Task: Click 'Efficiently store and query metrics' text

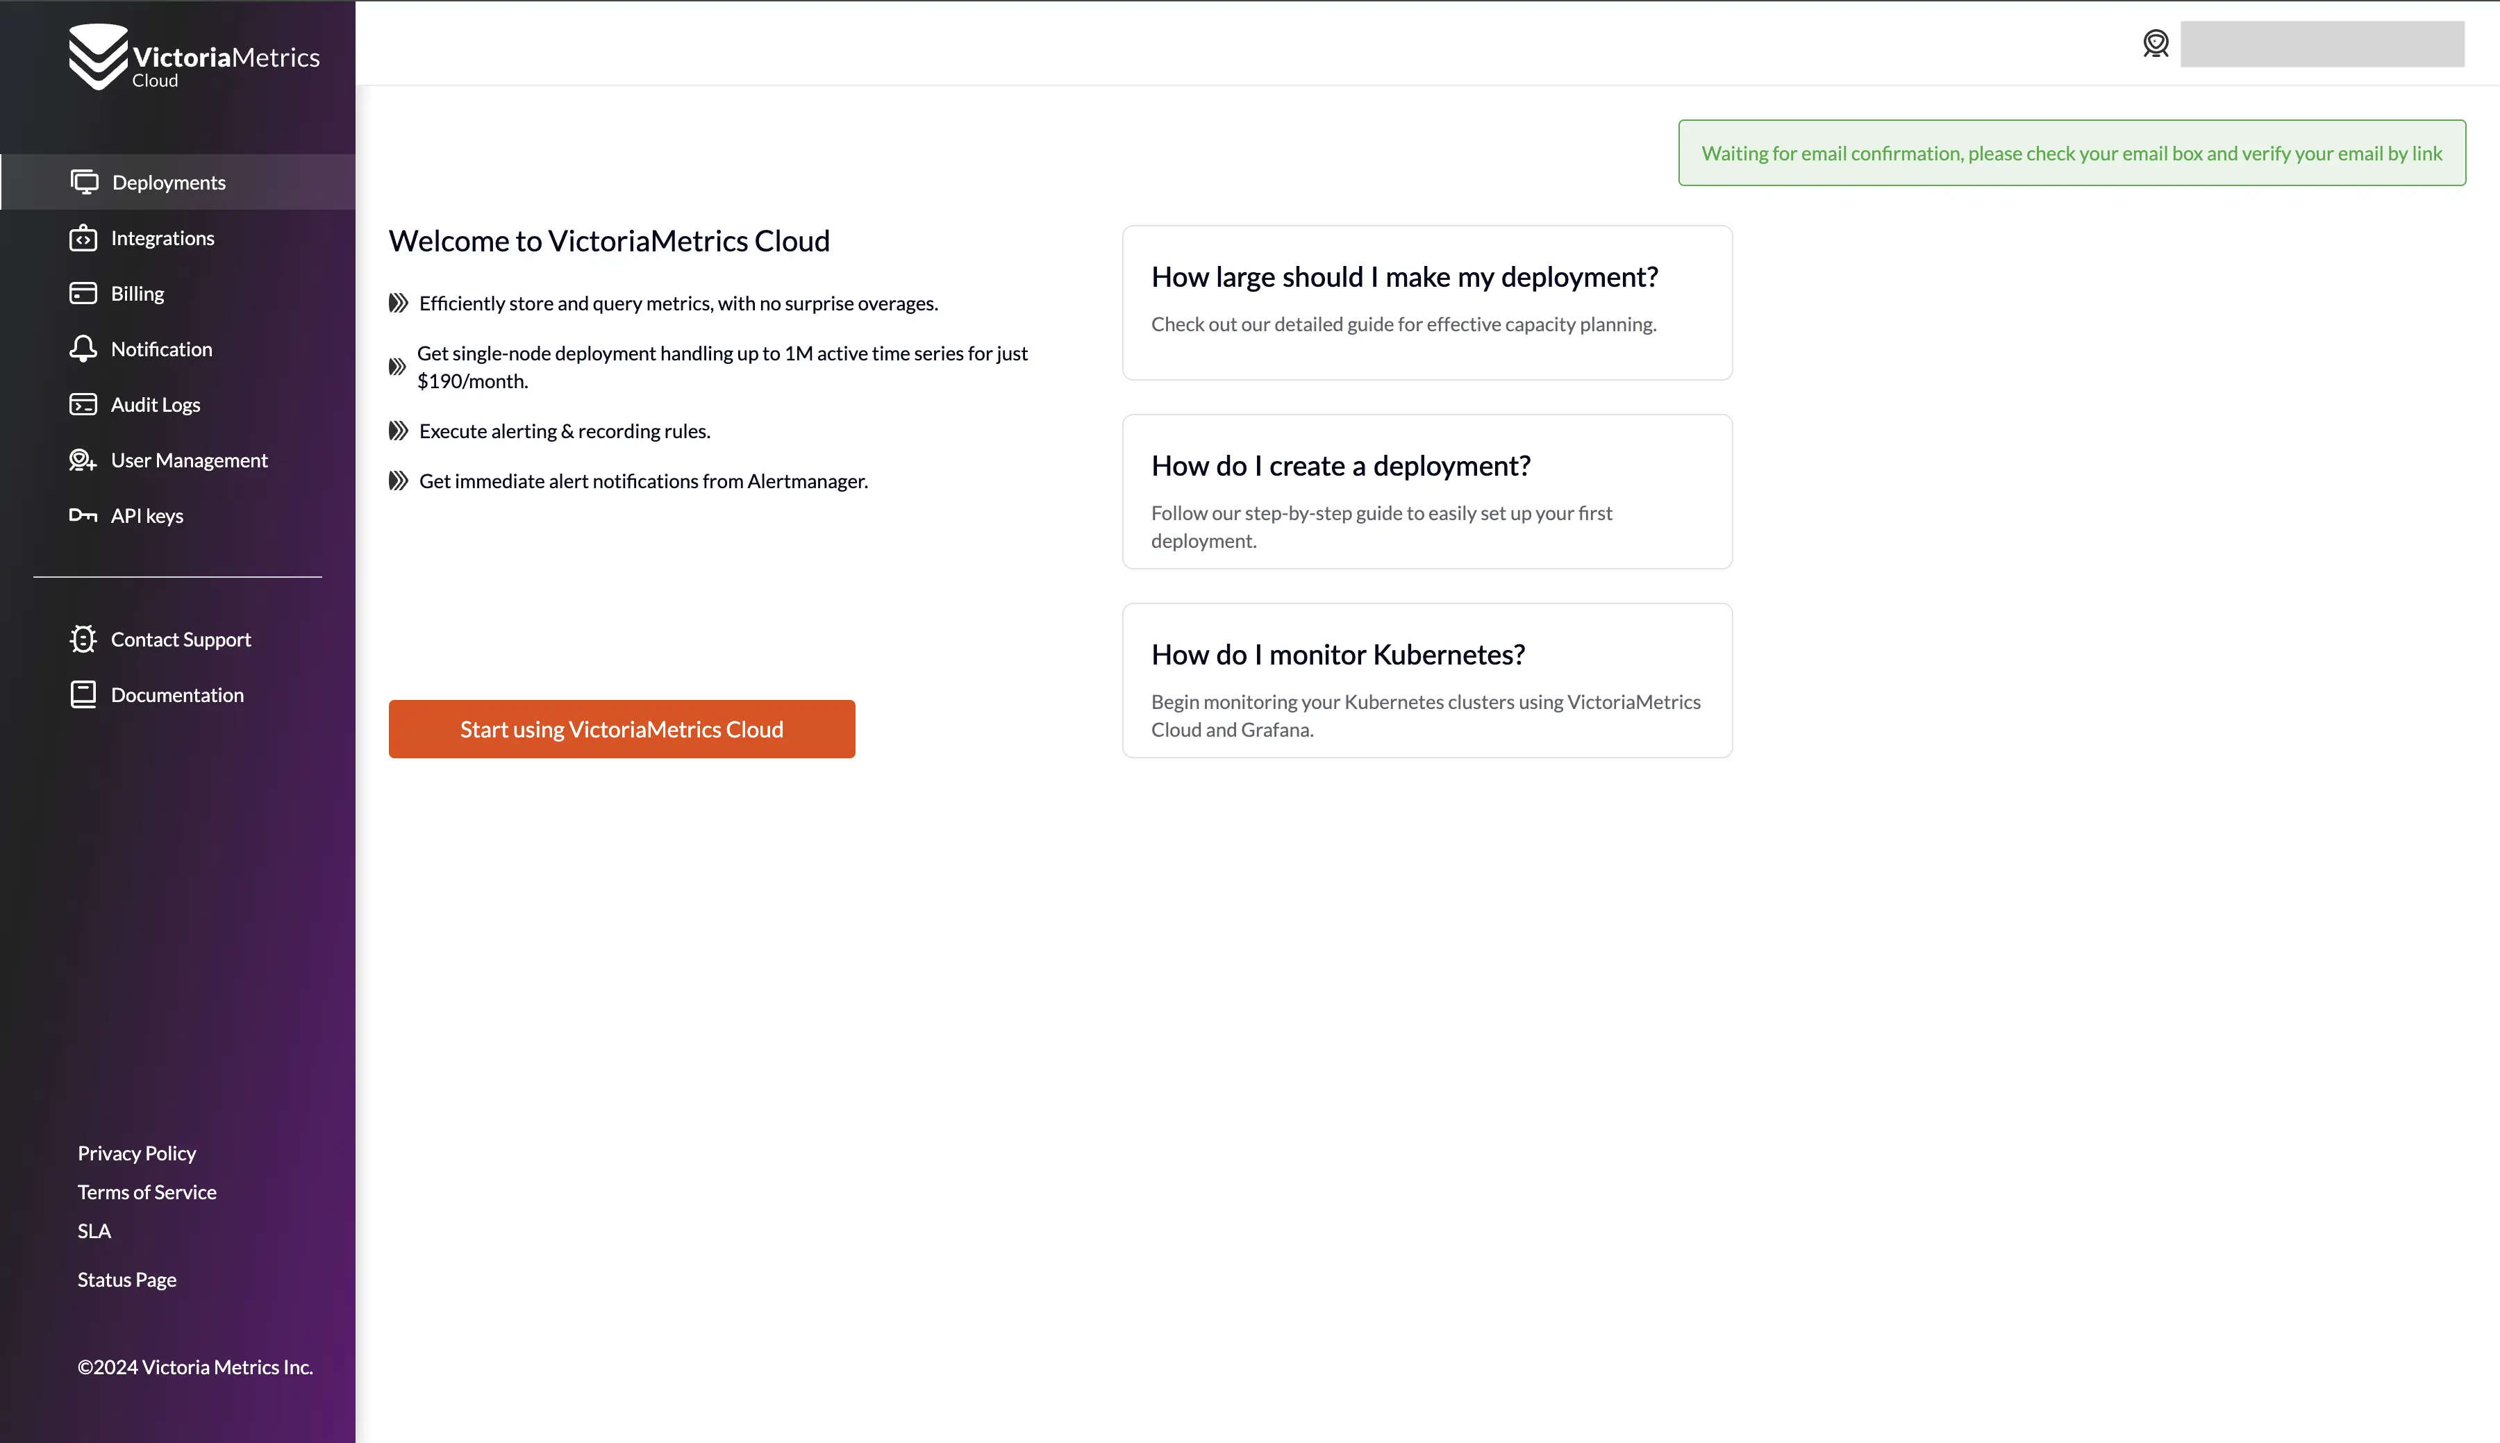Action: click(x=678, y=303)
